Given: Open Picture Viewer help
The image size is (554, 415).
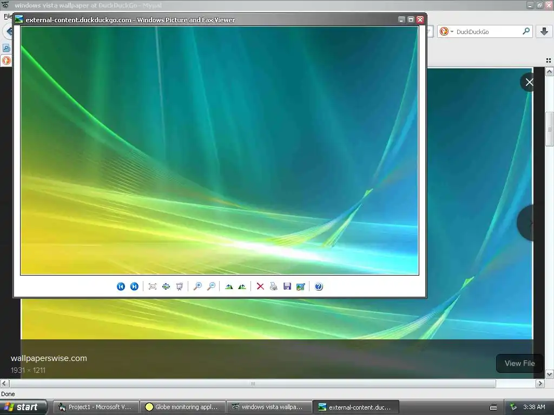Looking at the screenshot, I should point(319,286).
